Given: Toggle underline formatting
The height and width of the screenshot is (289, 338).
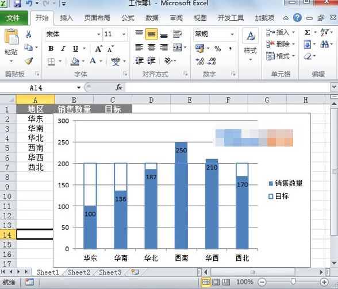Looking at the screenshot, I should pyautogui.click(x=75, y=49).
